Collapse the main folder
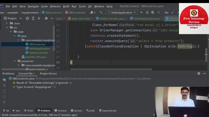Screen dimensions: 209x117 coord(11,32)
